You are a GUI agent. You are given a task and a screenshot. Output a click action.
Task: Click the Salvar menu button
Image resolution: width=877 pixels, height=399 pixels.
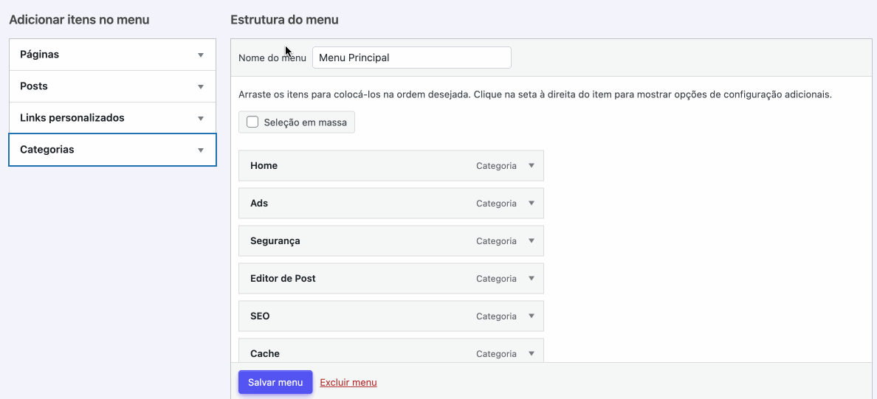(275, 382)
